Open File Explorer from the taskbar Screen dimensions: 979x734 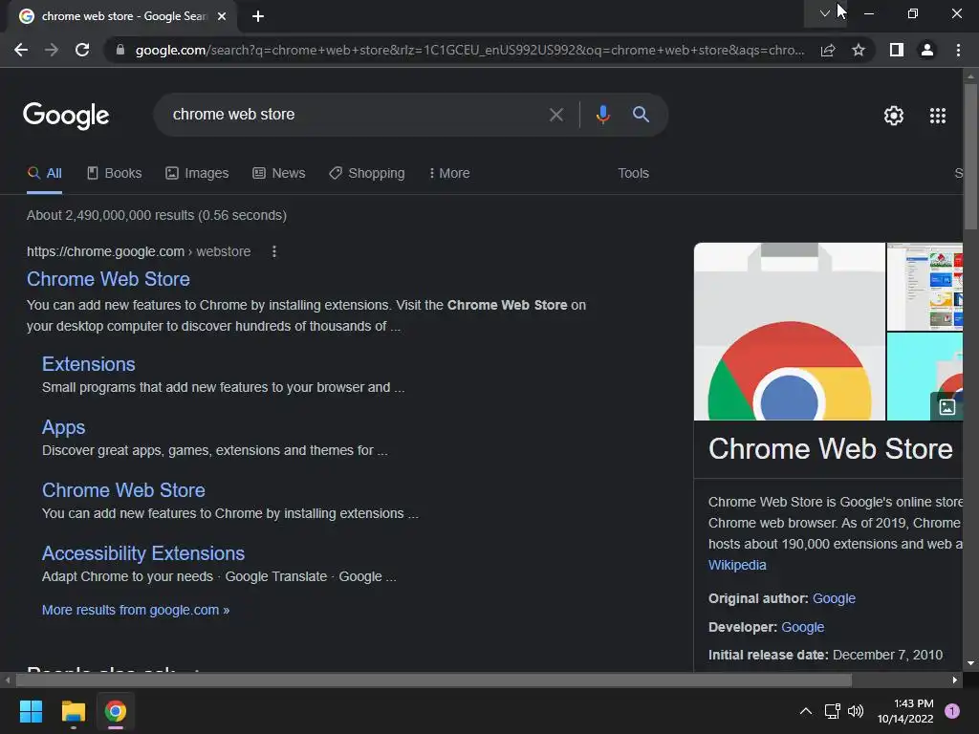73,711
